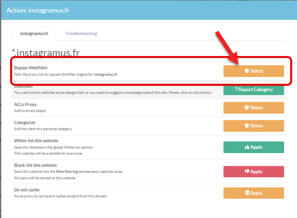Click 'All users will be denied to this website'
The height and width of the screenshot is (218, 297).
[x=45, y=178]
